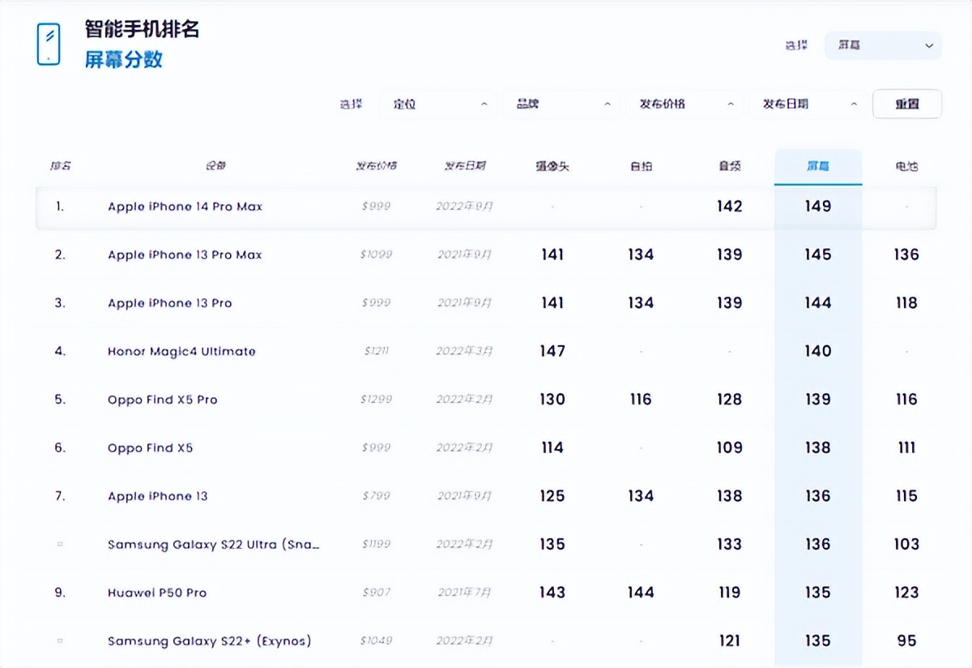This screenshot has width=972, height=668.
Task: Open the 发布日期 filter dropdown
Action: click(808, 105)
